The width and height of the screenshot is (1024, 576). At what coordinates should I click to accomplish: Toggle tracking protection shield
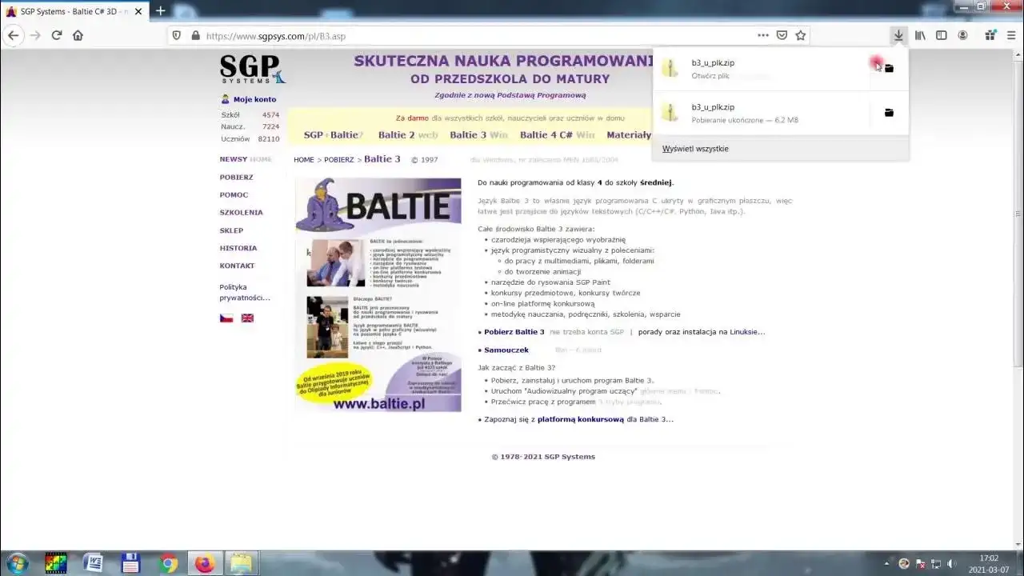tap(177, 35)
